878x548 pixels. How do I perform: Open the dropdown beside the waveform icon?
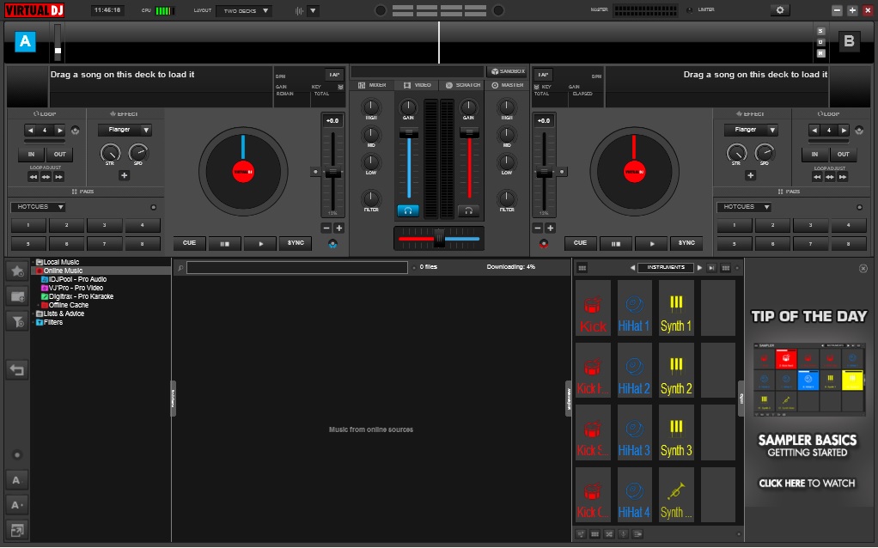coord(313,10)
